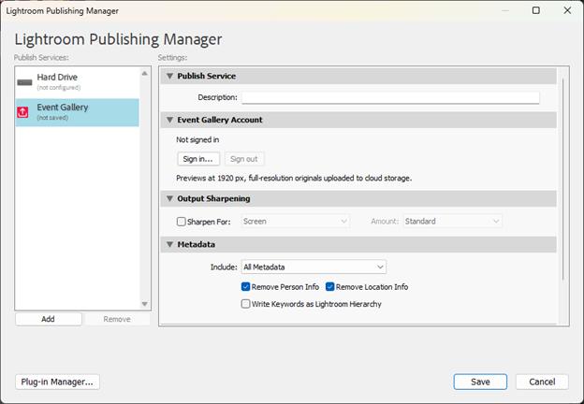Click into the Description field

click(390, 97)
